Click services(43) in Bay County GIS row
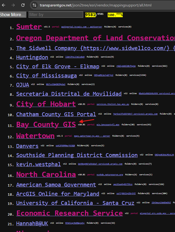 coord(144,124)
